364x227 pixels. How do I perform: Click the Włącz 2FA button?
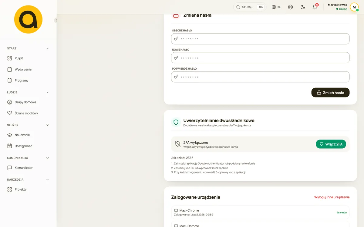(x=331, y=144)
